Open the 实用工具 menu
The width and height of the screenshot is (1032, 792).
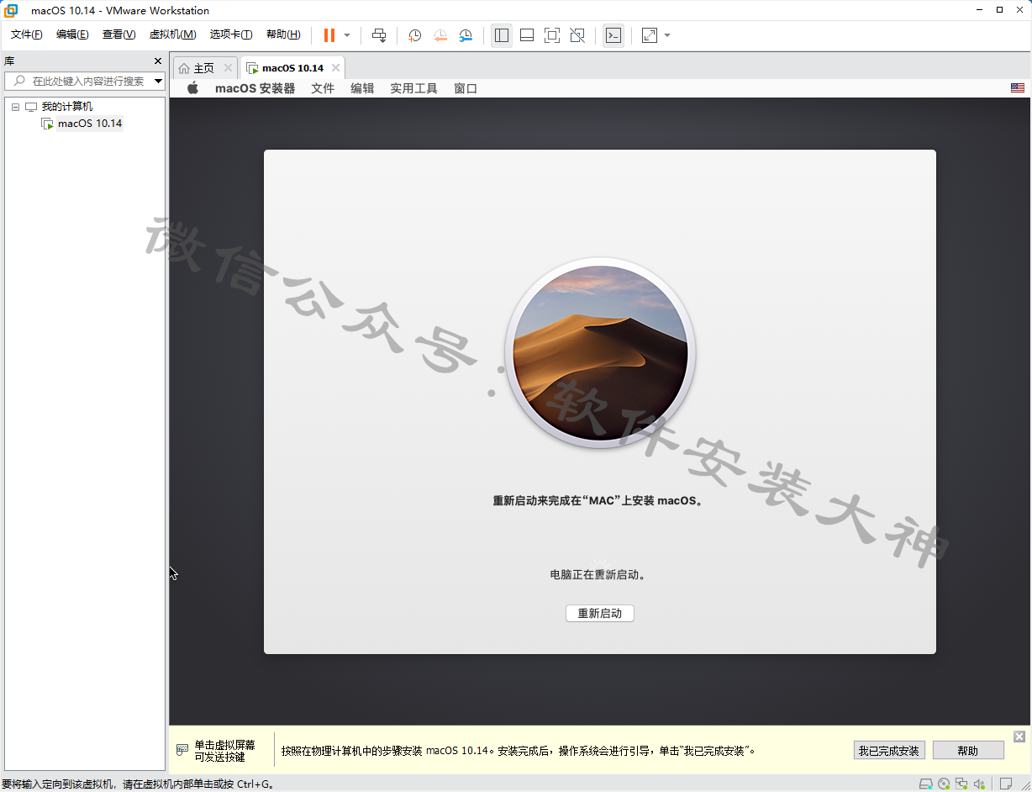pos(413,88)
